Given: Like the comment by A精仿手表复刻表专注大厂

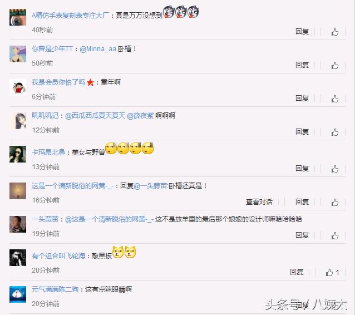Looking at the screenshot, I should pos(335,32).
